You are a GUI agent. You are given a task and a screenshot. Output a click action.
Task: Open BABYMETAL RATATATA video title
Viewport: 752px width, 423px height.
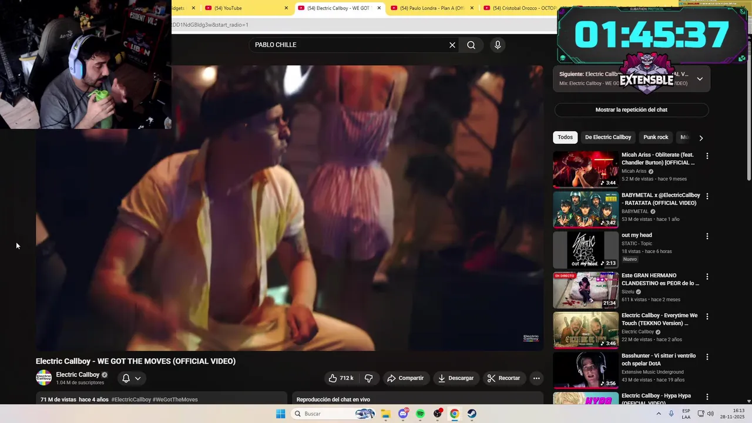[661, 199]
